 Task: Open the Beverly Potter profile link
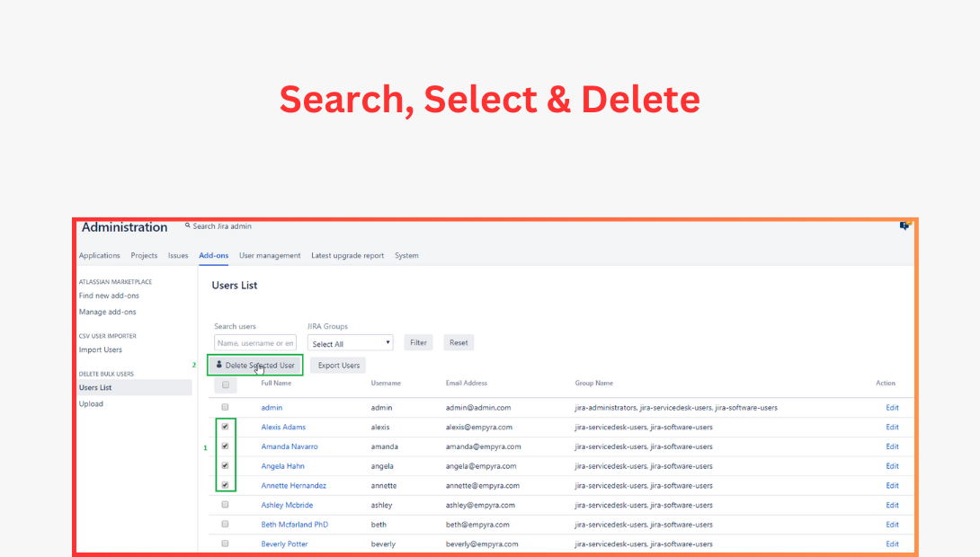point(284,544)
